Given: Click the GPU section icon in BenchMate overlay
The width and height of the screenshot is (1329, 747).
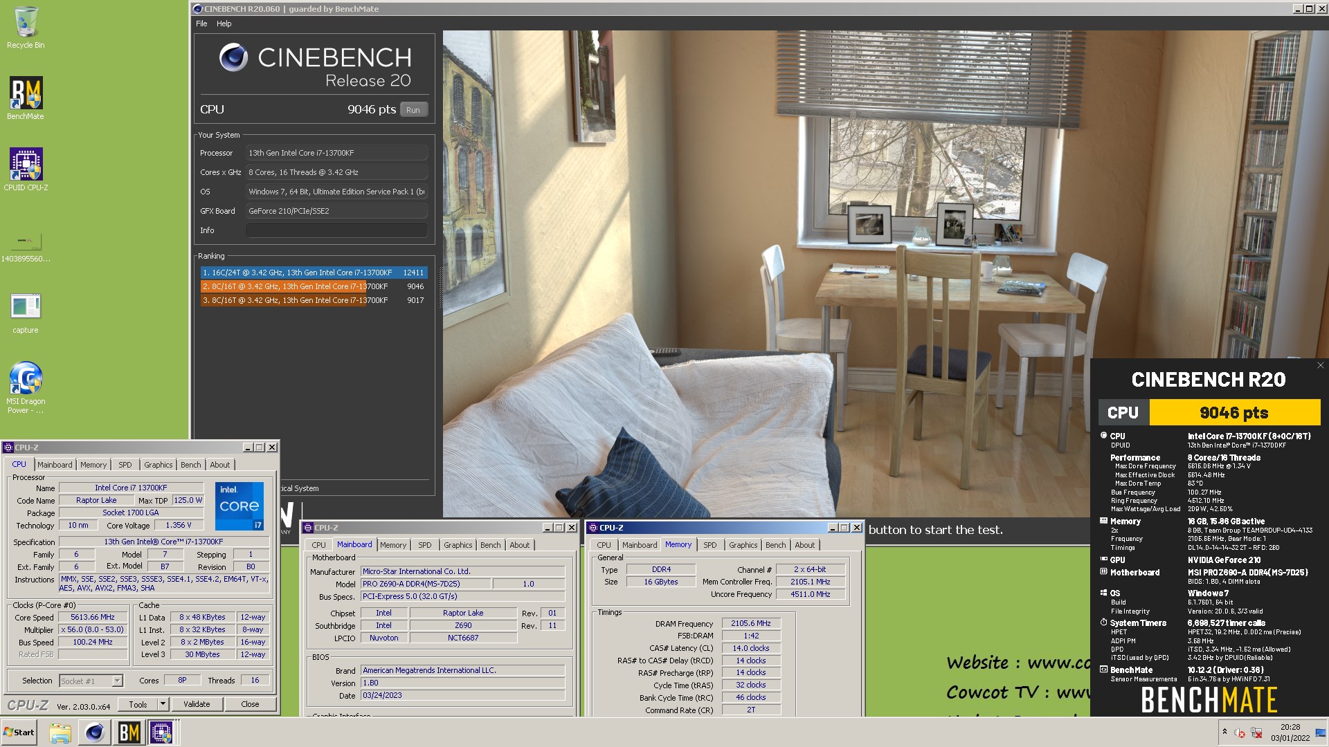Looking at the screenshot, I should point(1103,560).
